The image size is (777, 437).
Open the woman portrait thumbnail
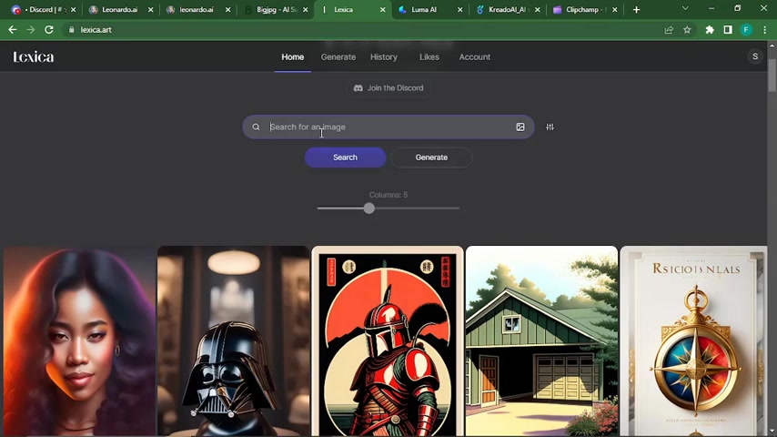80,340
